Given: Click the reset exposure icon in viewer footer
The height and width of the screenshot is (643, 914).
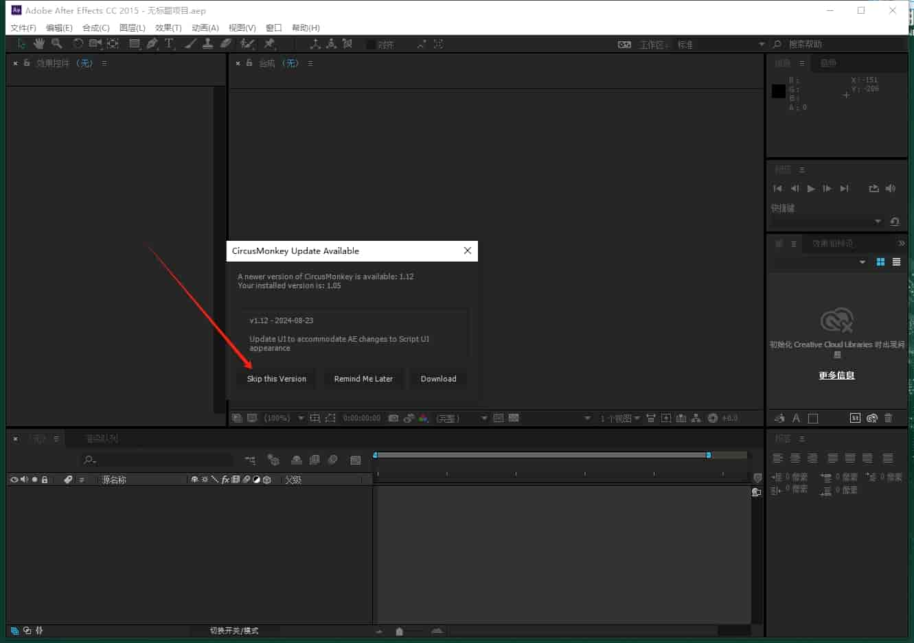Looking at the screenshot, I should pos(713,418).
